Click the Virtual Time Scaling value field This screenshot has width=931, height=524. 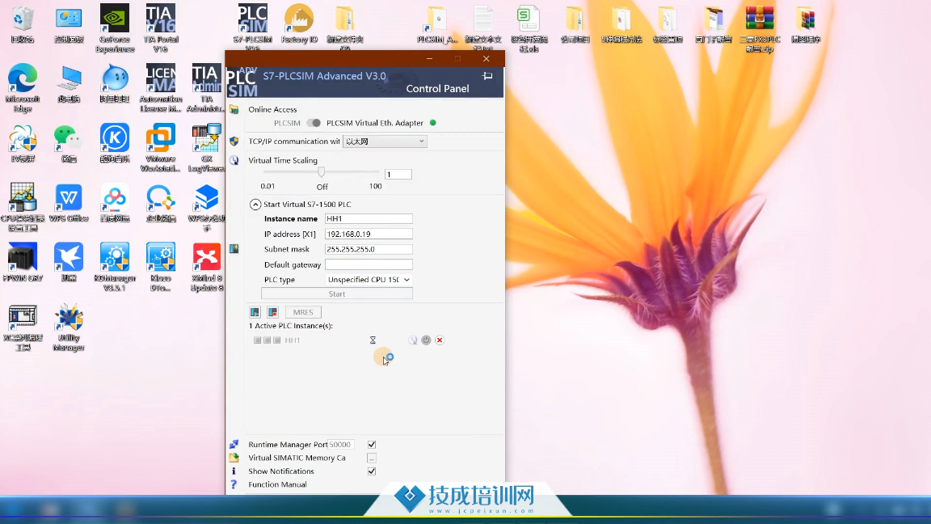click(x=398, y=174)
